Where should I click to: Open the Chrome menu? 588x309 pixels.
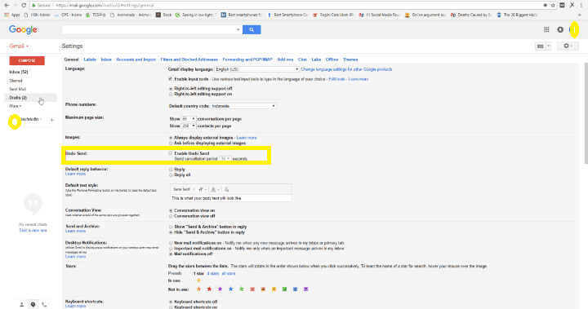click(x=581, y=5)
